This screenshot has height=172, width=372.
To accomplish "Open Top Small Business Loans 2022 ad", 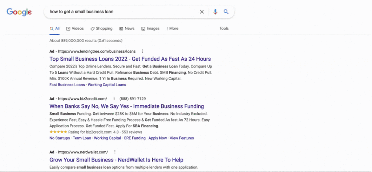I will [x=130, y=59].
